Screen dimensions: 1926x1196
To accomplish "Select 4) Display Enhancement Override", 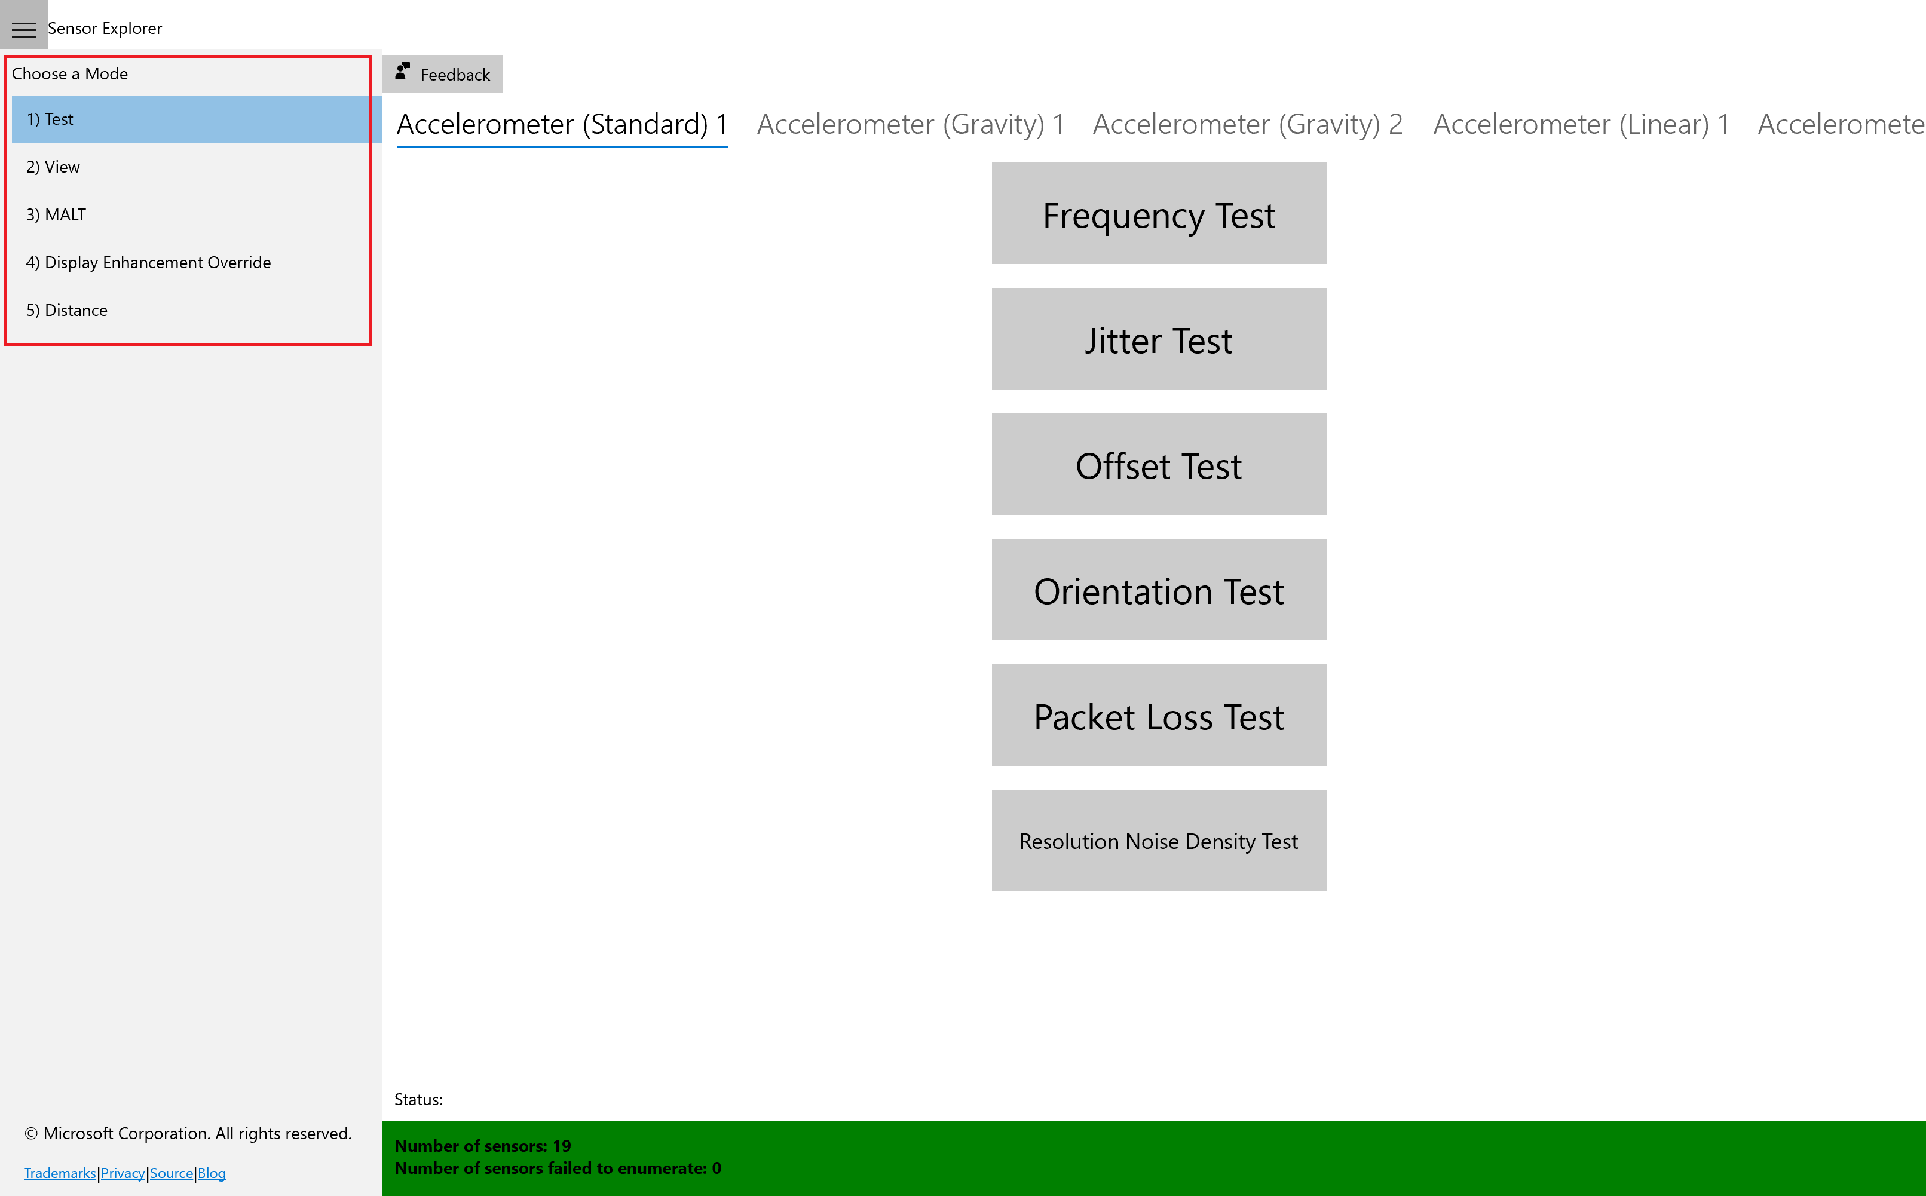I will (149, 260).
